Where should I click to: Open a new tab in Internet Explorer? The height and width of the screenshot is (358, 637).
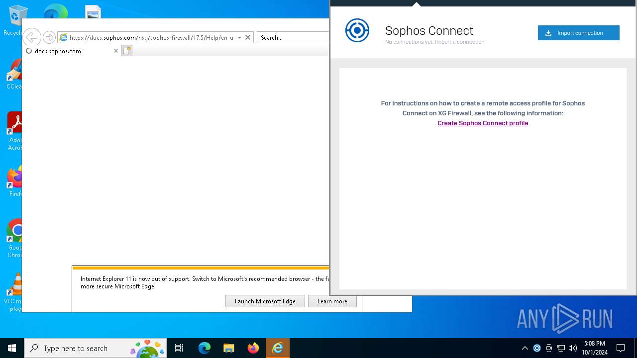(x=127, y=51)
